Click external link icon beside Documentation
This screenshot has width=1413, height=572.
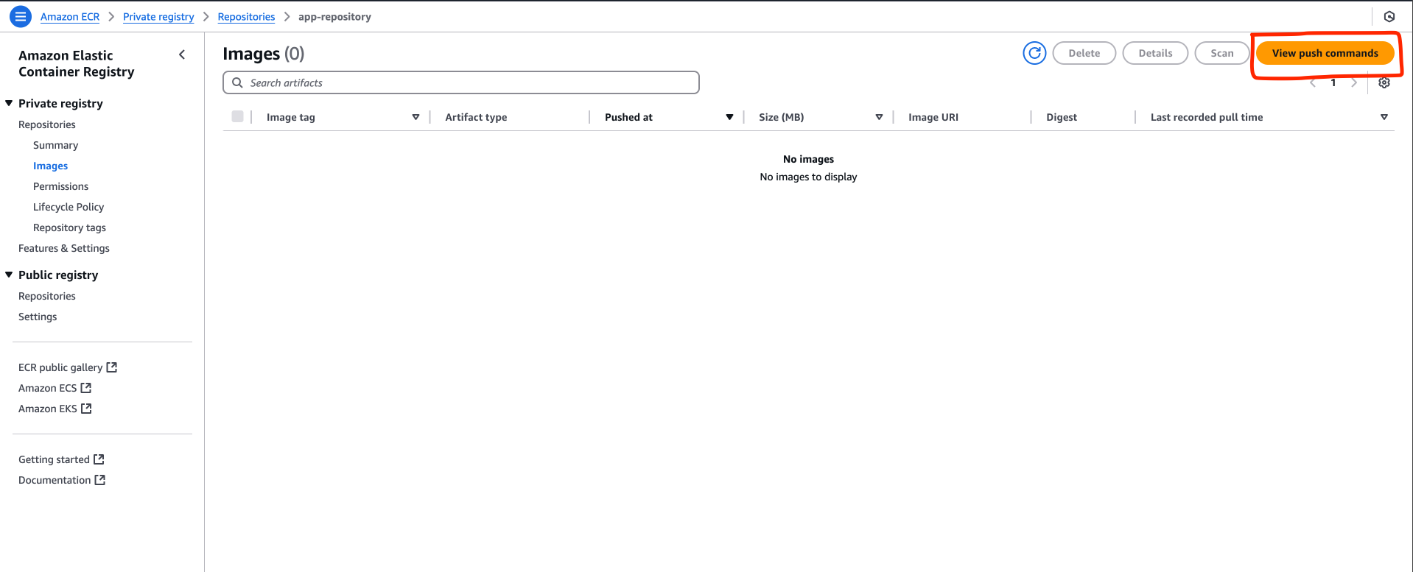(x=100, y=479)
